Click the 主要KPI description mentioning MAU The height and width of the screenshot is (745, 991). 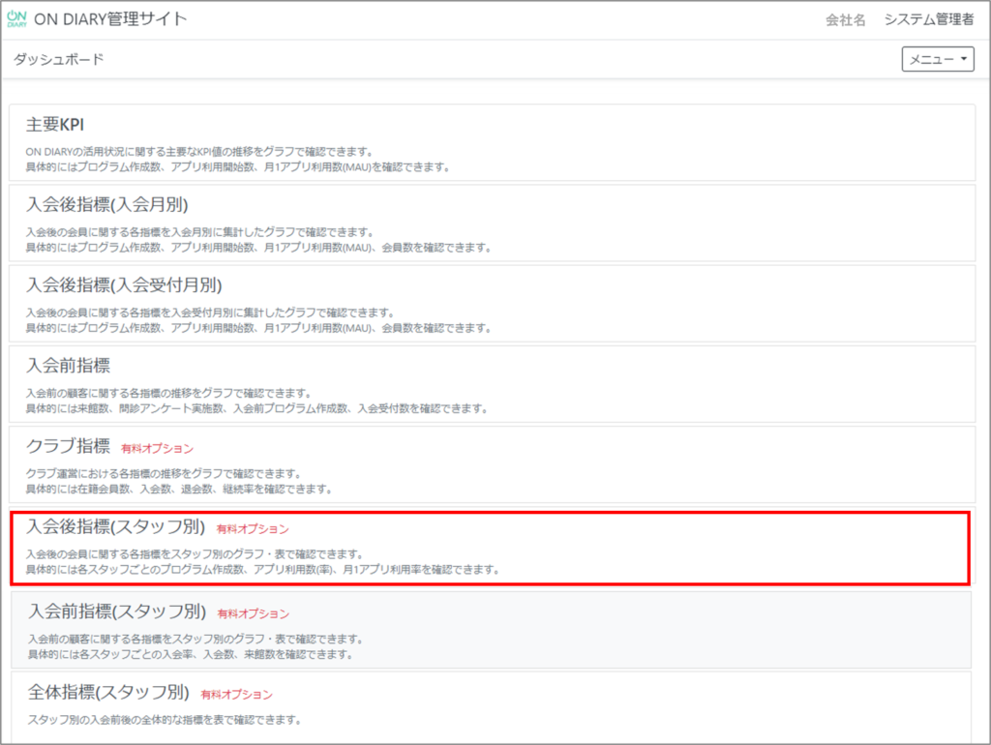(x=237, y=166)
